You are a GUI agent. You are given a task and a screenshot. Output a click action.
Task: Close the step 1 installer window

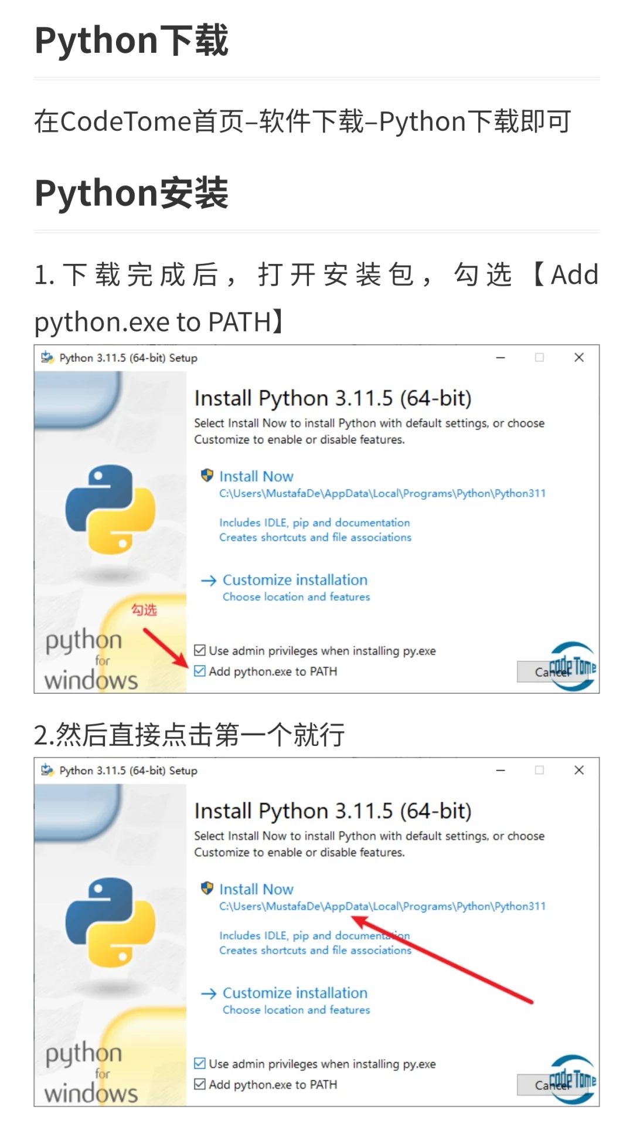pos(579,357)
